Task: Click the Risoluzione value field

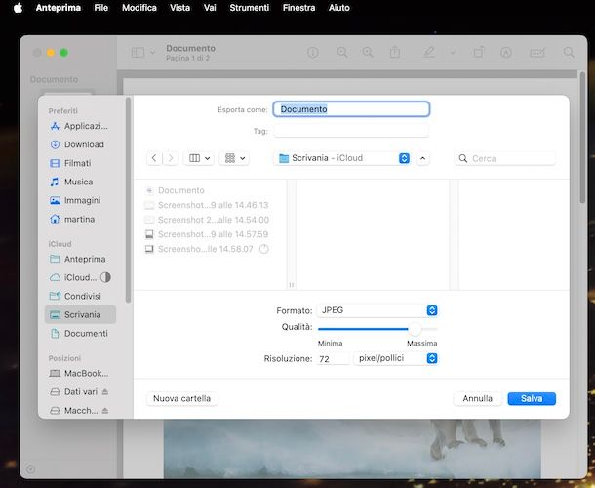Action: pos(333,358)
